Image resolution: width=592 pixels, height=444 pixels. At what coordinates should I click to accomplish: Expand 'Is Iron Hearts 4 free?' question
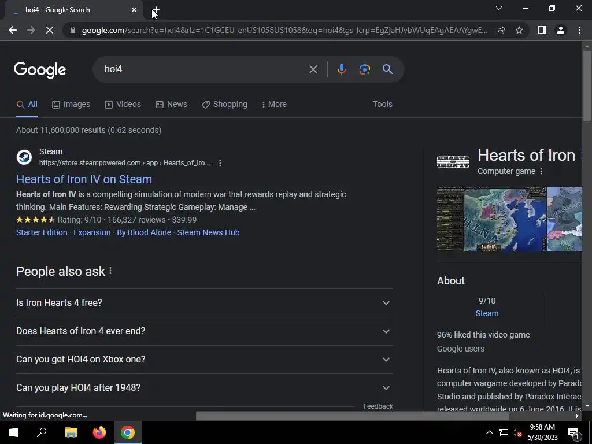(205, 303)
